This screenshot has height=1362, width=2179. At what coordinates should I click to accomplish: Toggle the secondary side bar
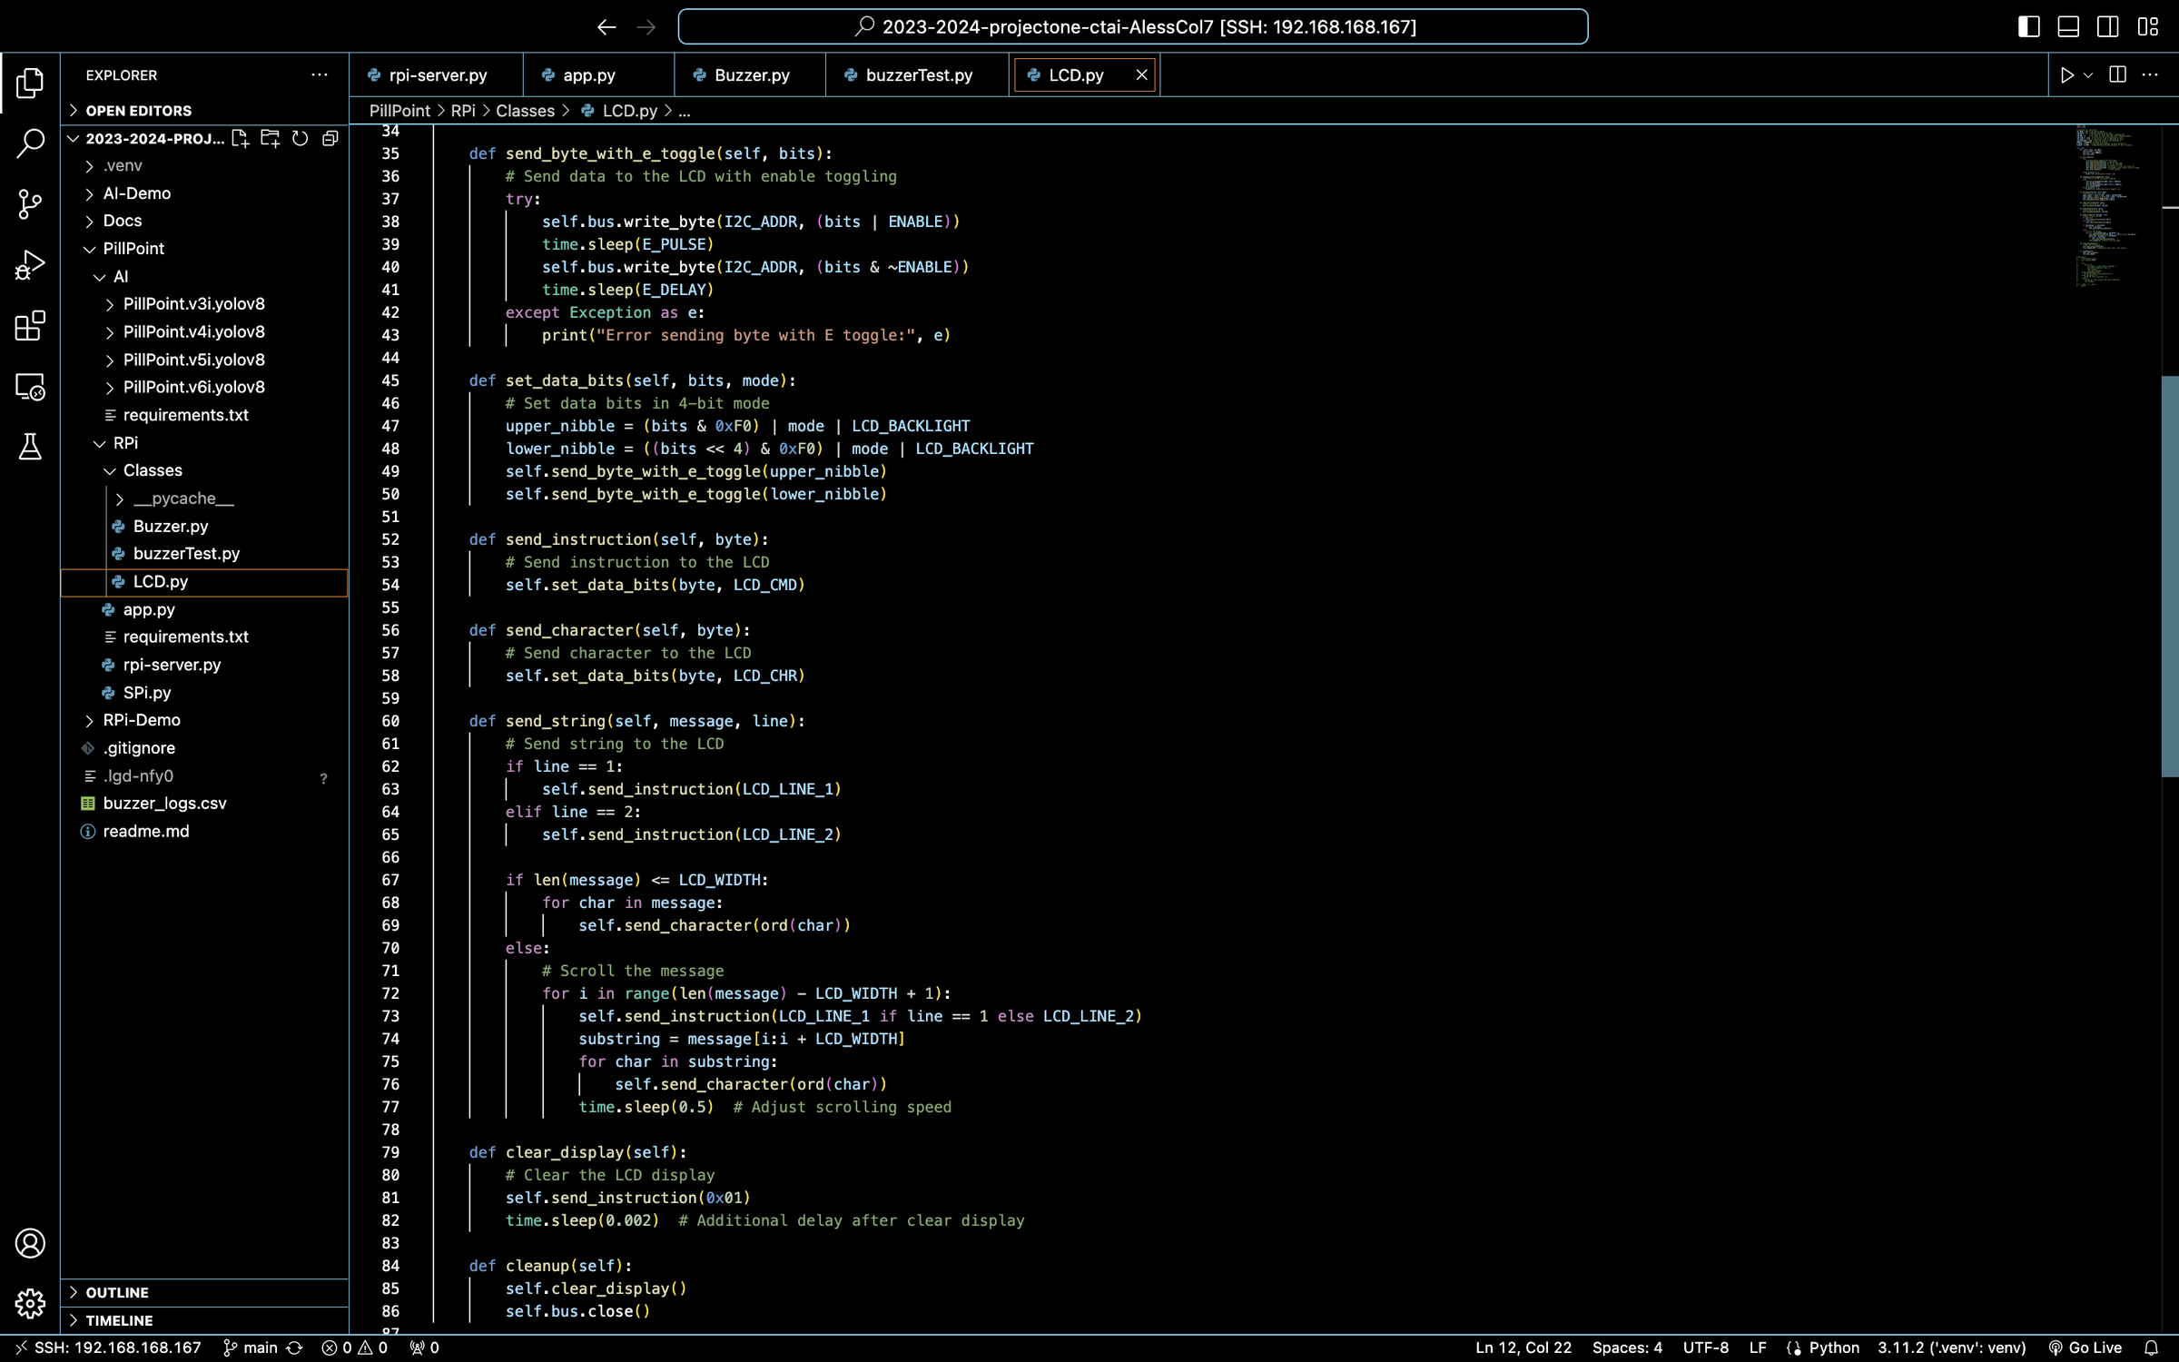[2107, 26]
